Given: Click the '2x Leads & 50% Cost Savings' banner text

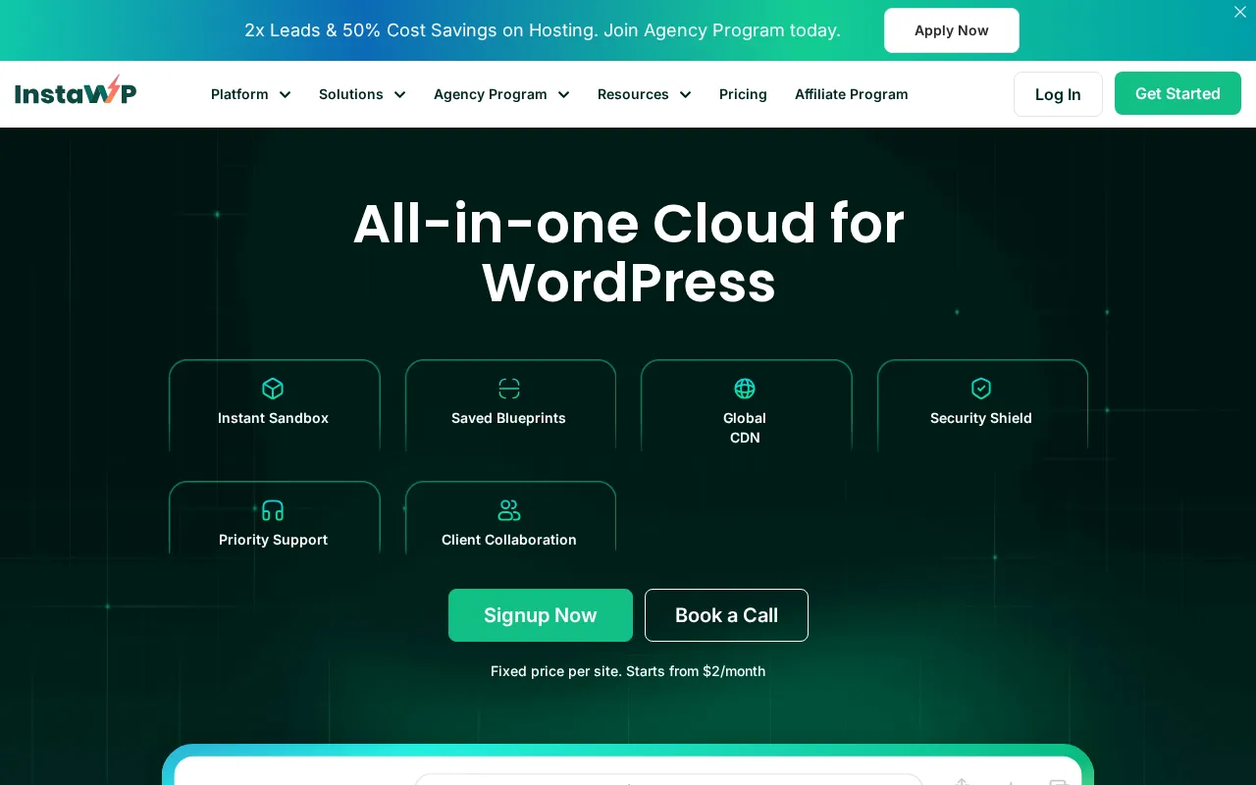Looking at the screenshot, I should tap(543, 30).
